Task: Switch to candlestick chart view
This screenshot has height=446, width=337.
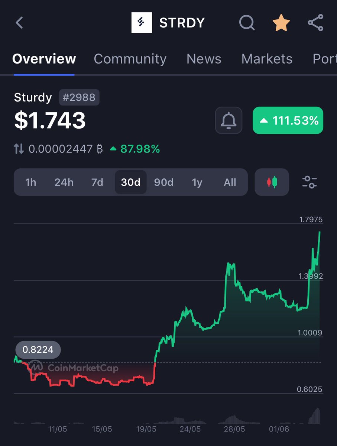Action: [272, 182]
